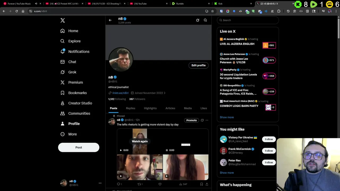Like the pinned post
Image resolution: width=340 pixels, height=191 pixels.
tap(160, 184)
